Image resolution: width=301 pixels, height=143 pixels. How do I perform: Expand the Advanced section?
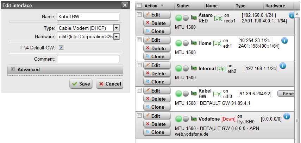click(x=65, y=69)
